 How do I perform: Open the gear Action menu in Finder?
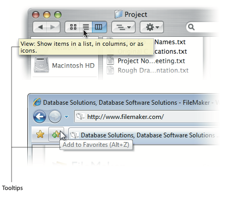[x=152, y=27]
